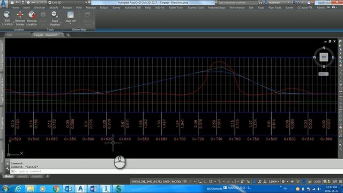Screen dimensions: 343x193
Task: Switch to the Modify ribbon tab
Action: tap(54, 8)
